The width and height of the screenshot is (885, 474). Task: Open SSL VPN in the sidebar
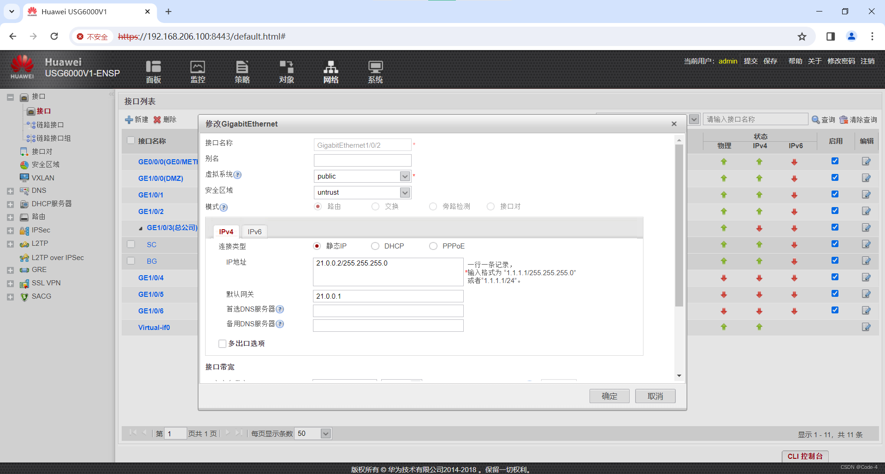pos(46,283)
